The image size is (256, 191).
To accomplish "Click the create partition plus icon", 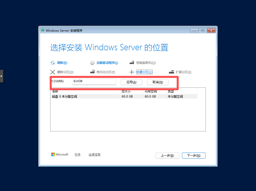I will tap(132, 72).
